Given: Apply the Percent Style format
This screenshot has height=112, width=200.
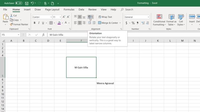Looking at the screenshot, I should tap(133, 23).
